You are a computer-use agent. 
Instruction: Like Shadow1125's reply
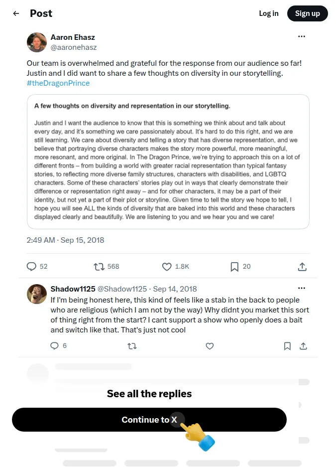click(210, 346)
